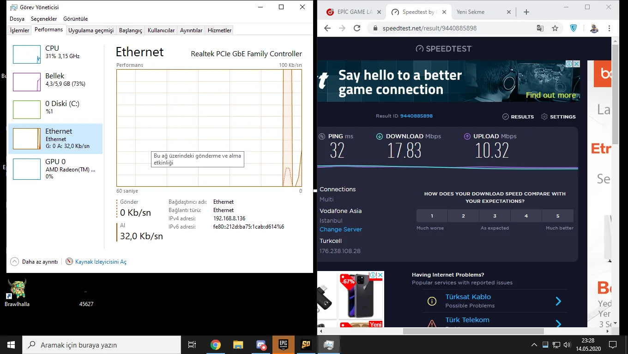
Task: Click the Speedtest logo at page top
Action: pyautogui.click(x=444, y=48)
